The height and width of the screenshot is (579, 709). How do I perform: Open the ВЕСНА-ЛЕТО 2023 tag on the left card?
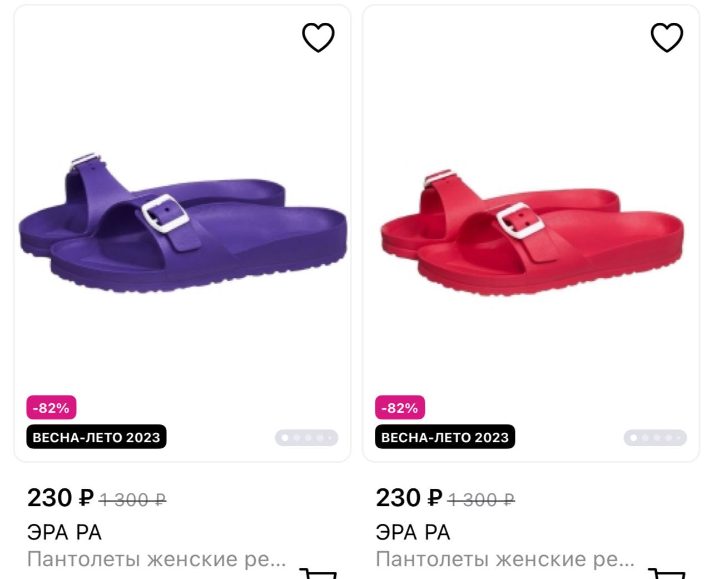[96, 437]
